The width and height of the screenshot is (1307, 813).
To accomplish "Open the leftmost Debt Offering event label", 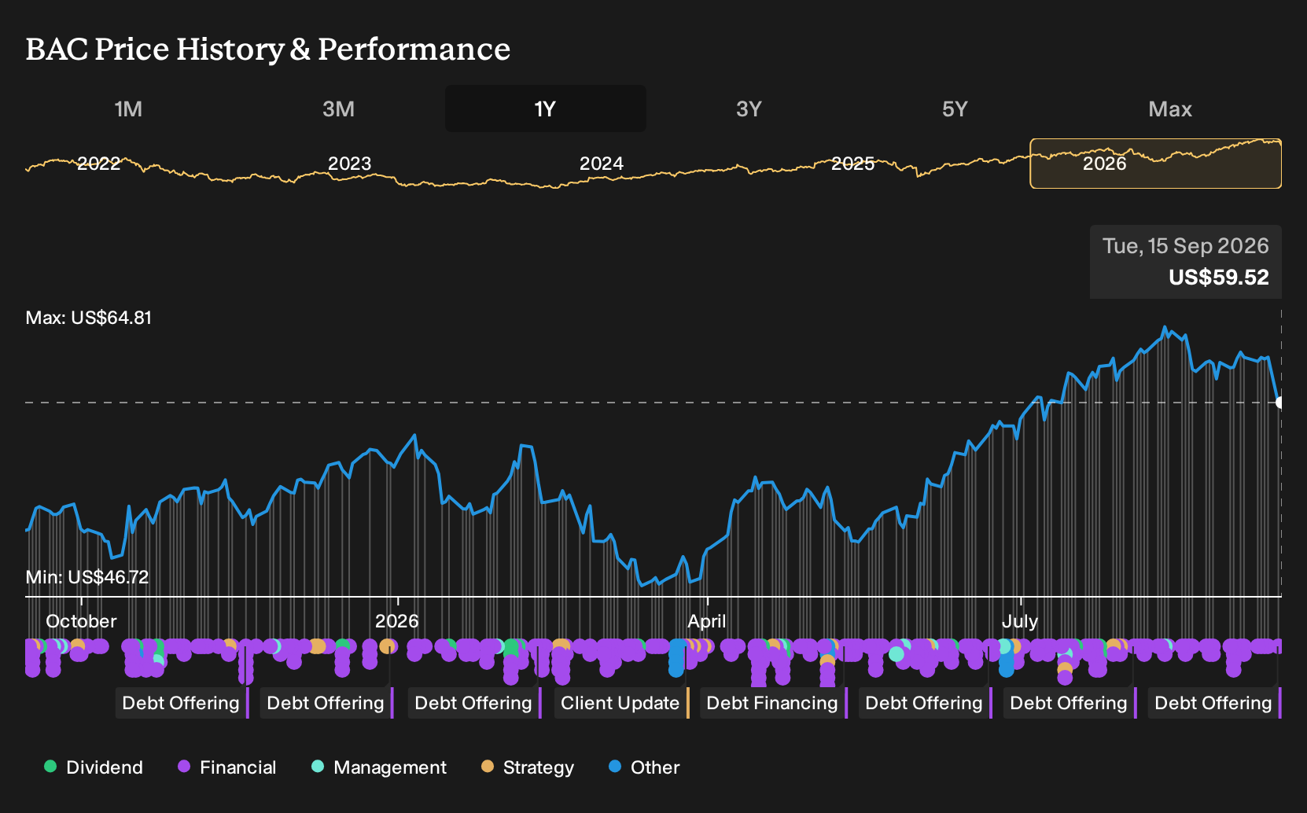I will click(x=181, y=703).
